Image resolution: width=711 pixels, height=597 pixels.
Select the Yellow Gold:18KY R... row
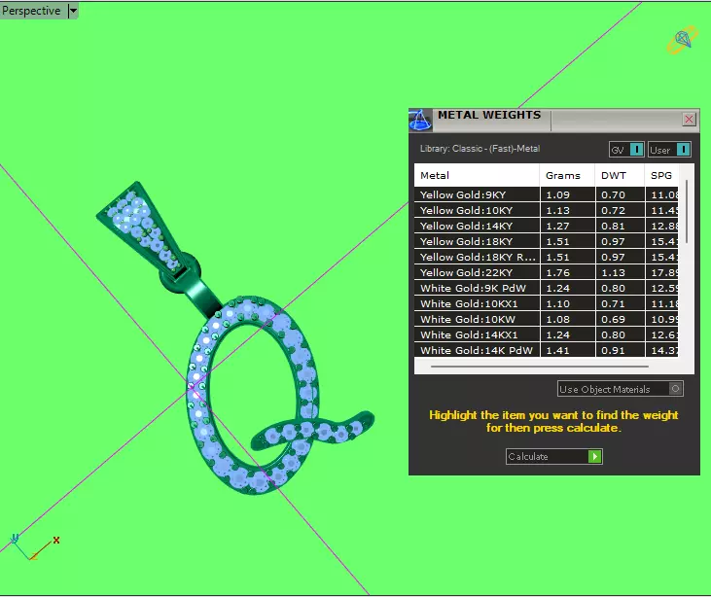click(546, 257)
